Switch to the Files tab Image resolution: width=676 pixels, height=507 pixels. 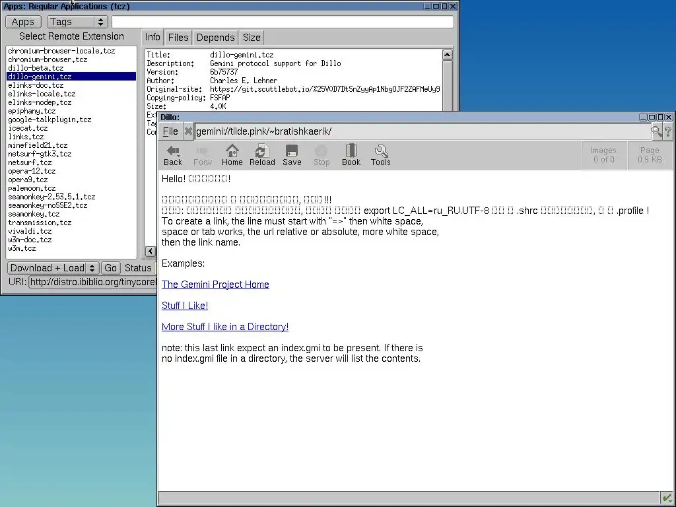(178, 38)
